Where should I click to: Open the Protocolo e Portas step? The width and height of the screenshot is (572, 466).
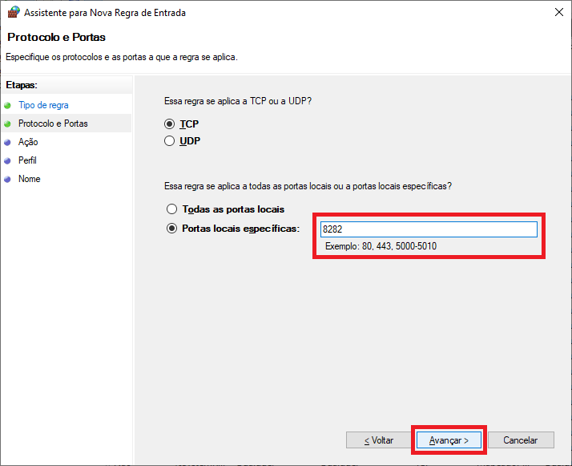[x=53, y=124]
